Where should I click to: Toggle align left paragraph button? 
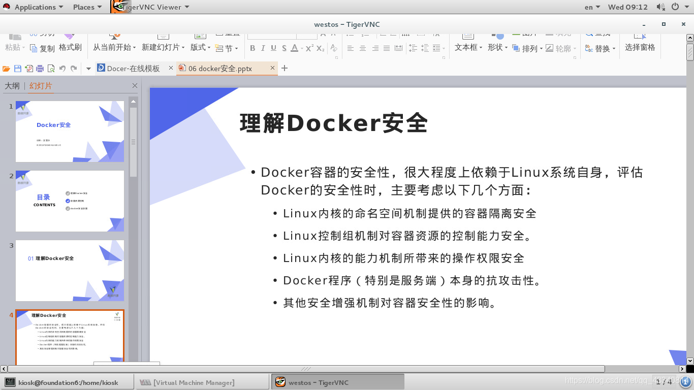tap(351, 48)
